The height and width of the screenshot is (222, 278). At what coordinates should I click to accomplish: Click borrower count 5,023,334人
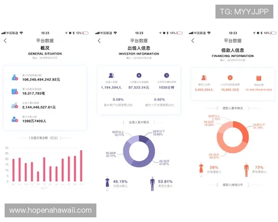click(204, 90)
